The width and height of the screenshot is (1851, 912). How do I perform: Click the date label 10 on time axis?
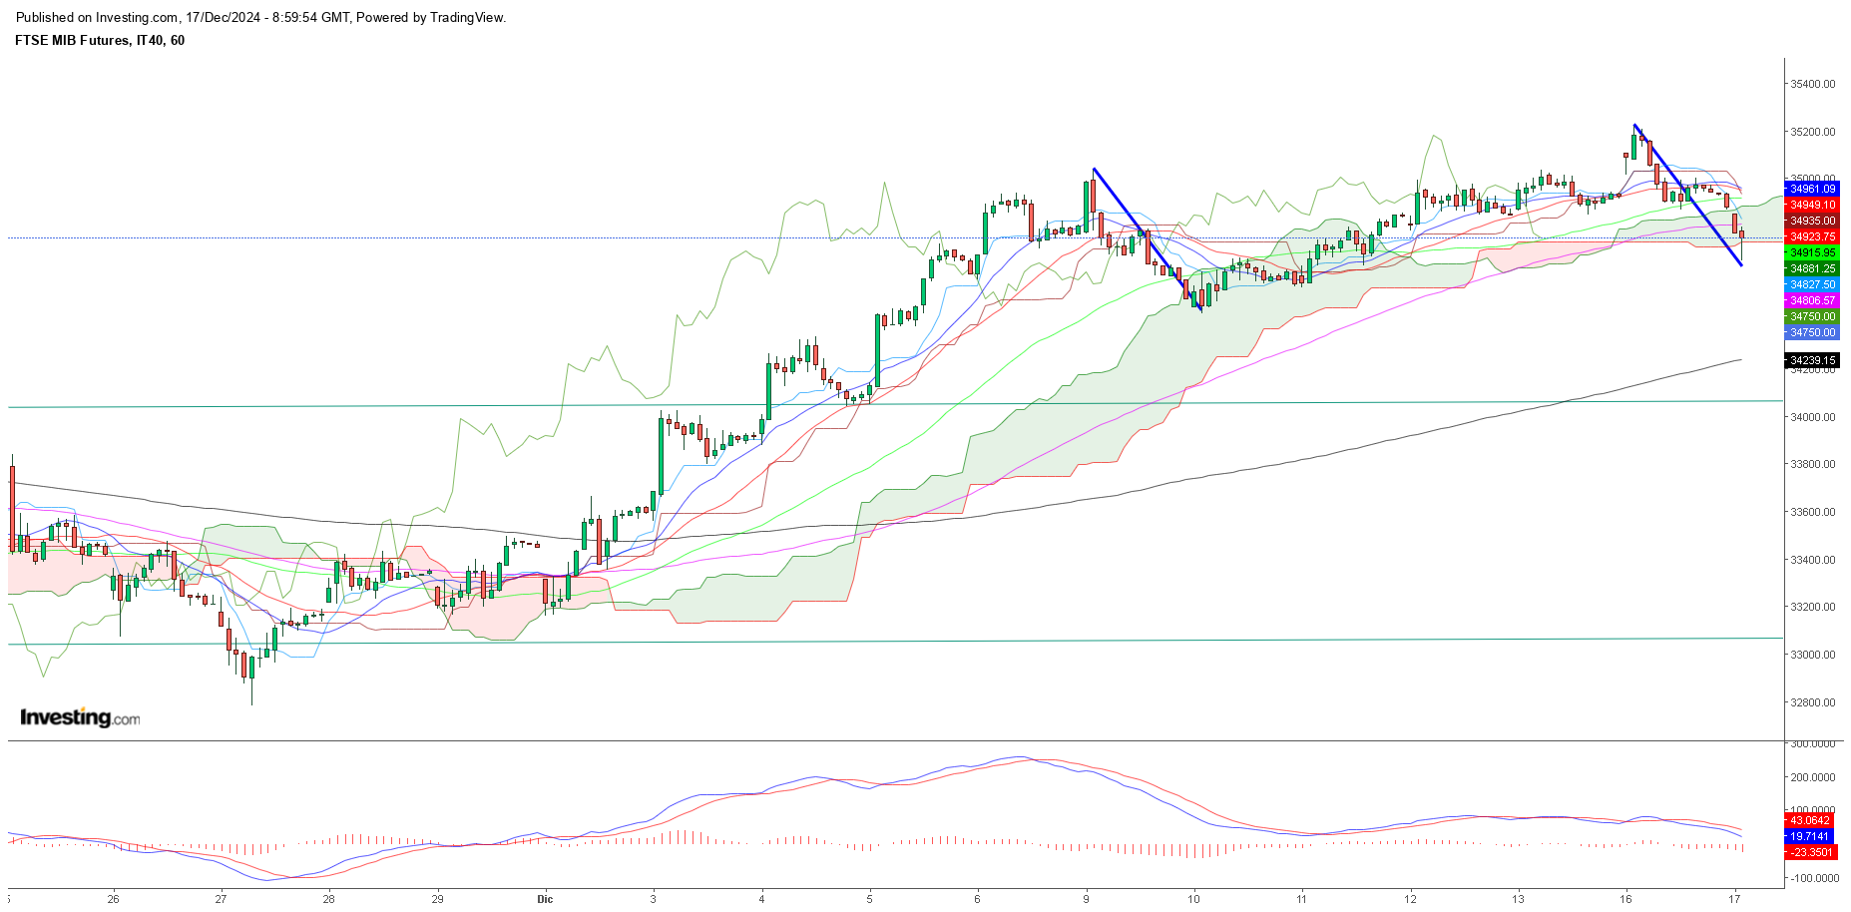[x=1193, y=899]
